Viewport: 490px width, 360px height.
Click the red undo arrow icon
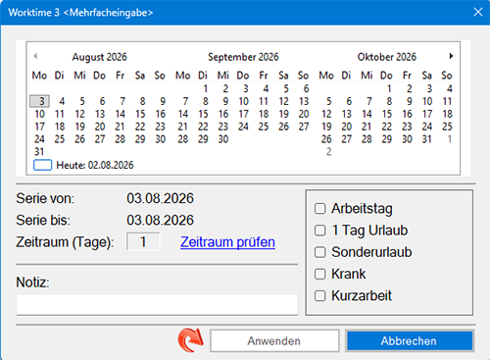[190, 340]
